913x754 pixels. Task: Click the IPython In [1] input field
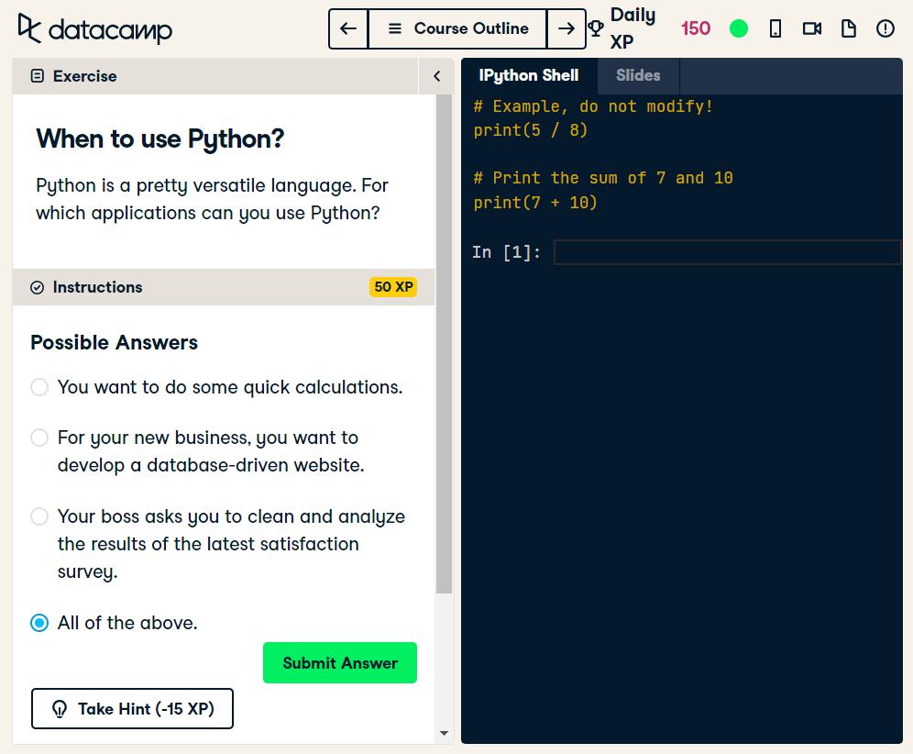(x=727, y=252)
